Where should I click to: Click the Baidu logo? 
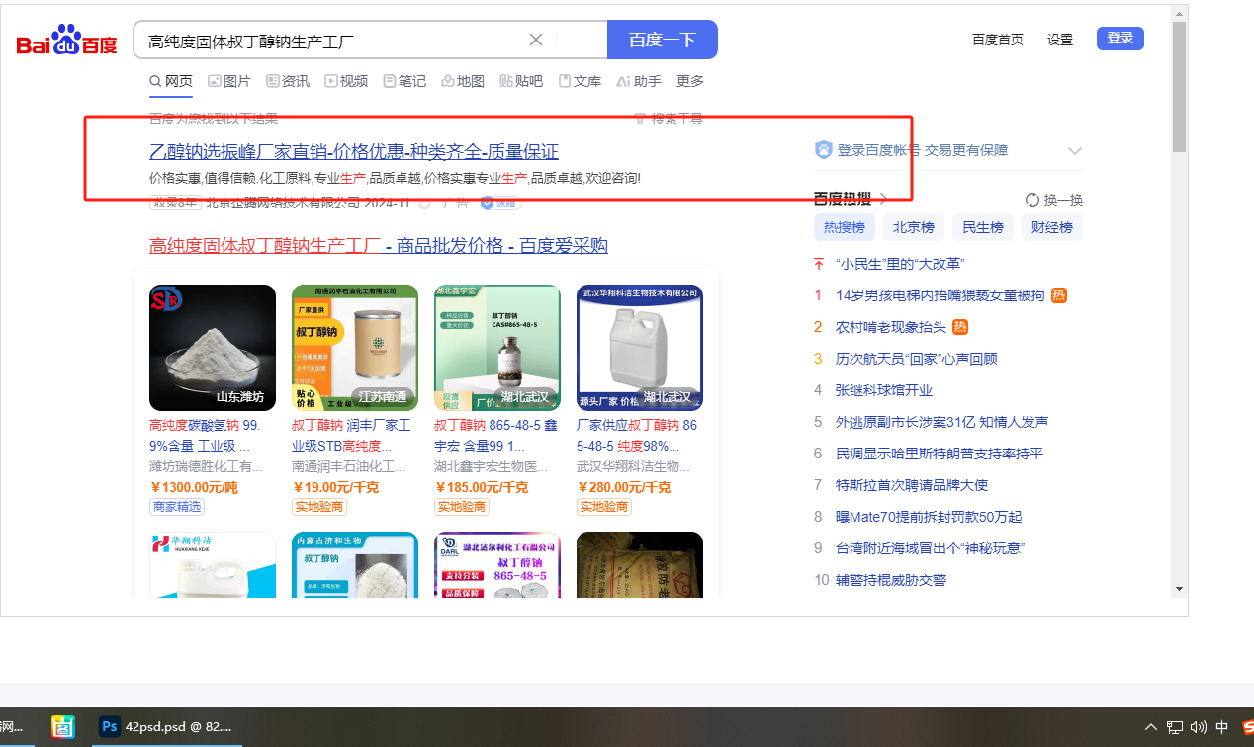coord(66,40)
